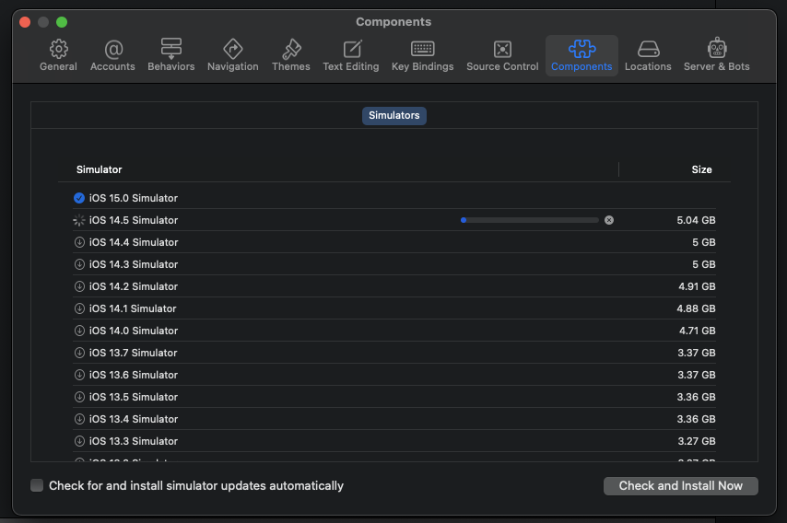787x523 pixels.
Task: Select the iOS 14.5 Simulator row text
Action: (x=134, y=220)
